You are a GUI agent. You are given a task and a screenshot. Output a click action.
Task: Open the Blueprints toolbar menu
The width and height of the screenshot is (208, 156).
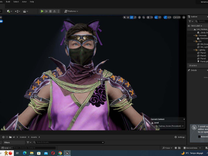pos(17,11)
